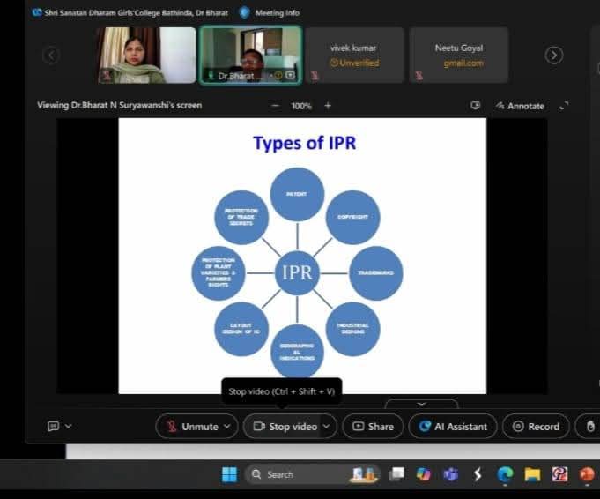Click the zoom out minus icon
Viewport: 600px width, 499px height.
click(x=275, y=106)
